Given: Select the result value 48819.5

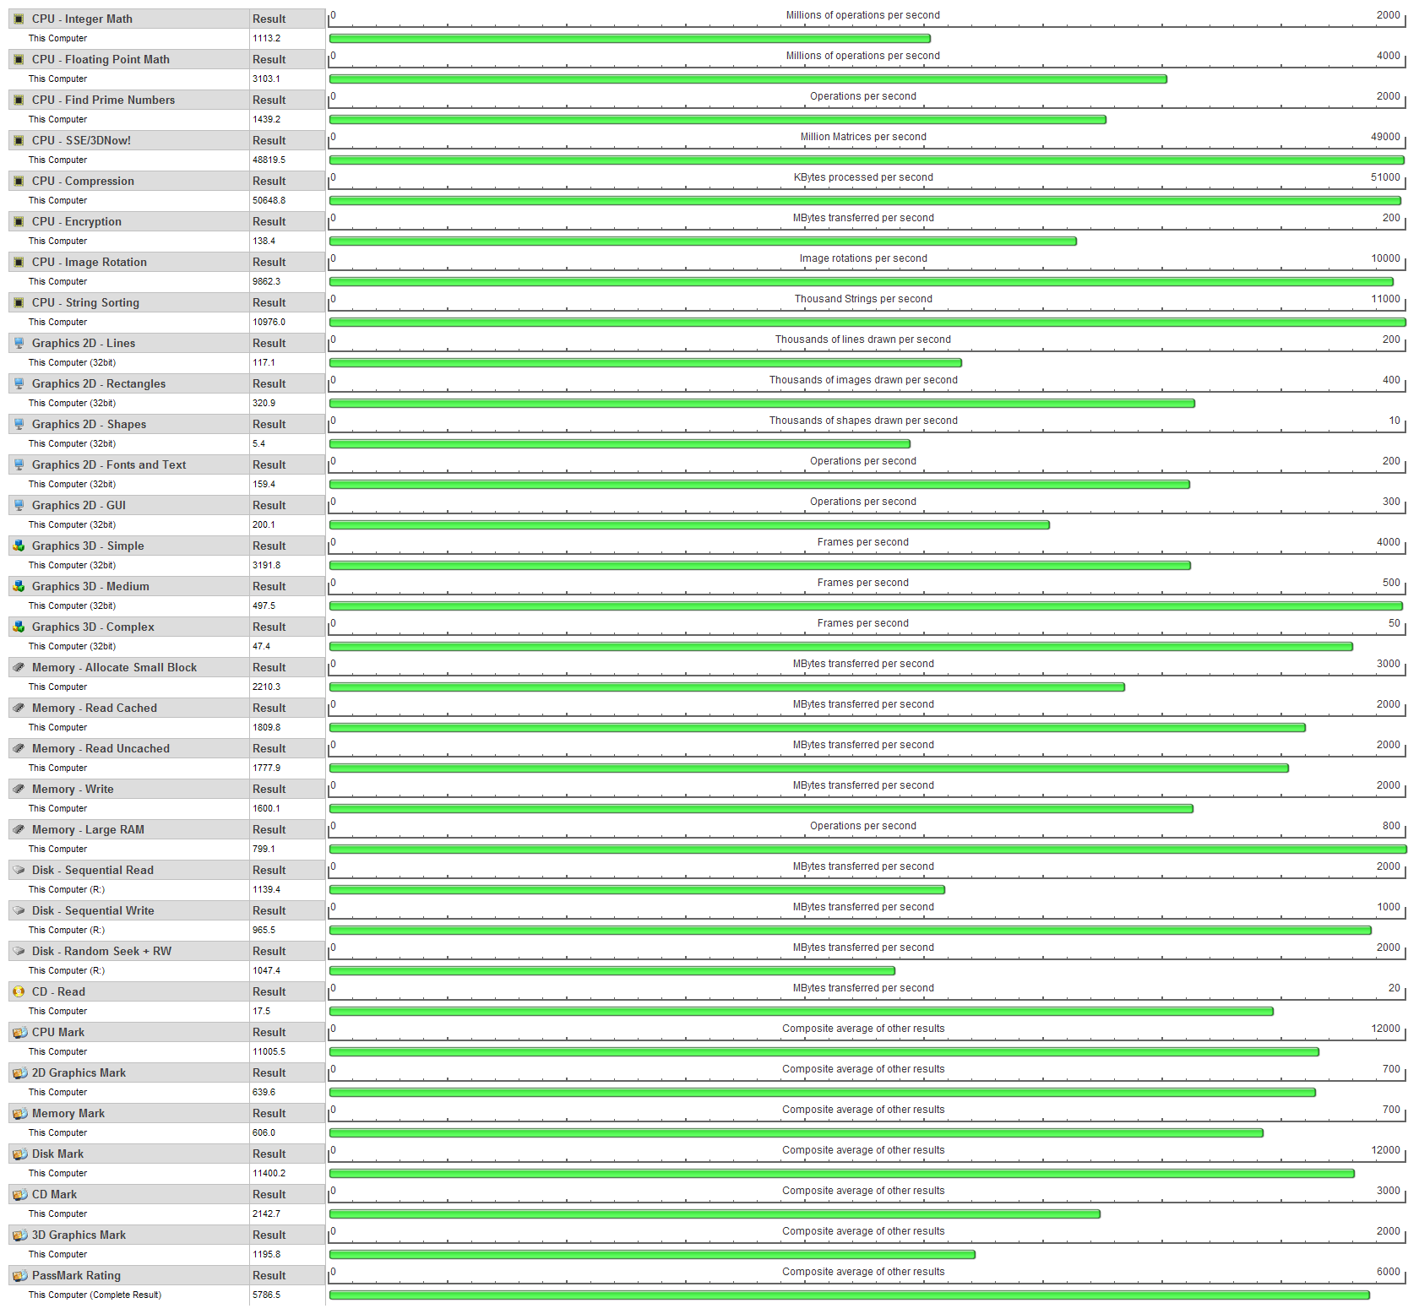Looking at the screenshot, I should pyautogui.click(x=269, y=160).
